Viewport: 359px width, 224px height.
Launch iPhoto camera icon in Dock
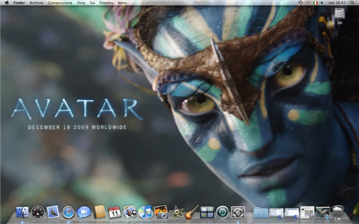tap(161, 212)
